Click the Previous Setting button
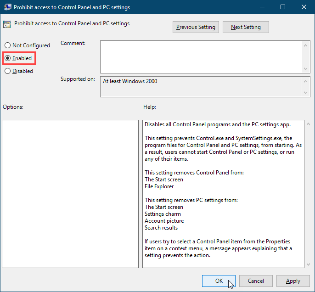This screenshot has height=292, width=315. (x=196, y=27)
